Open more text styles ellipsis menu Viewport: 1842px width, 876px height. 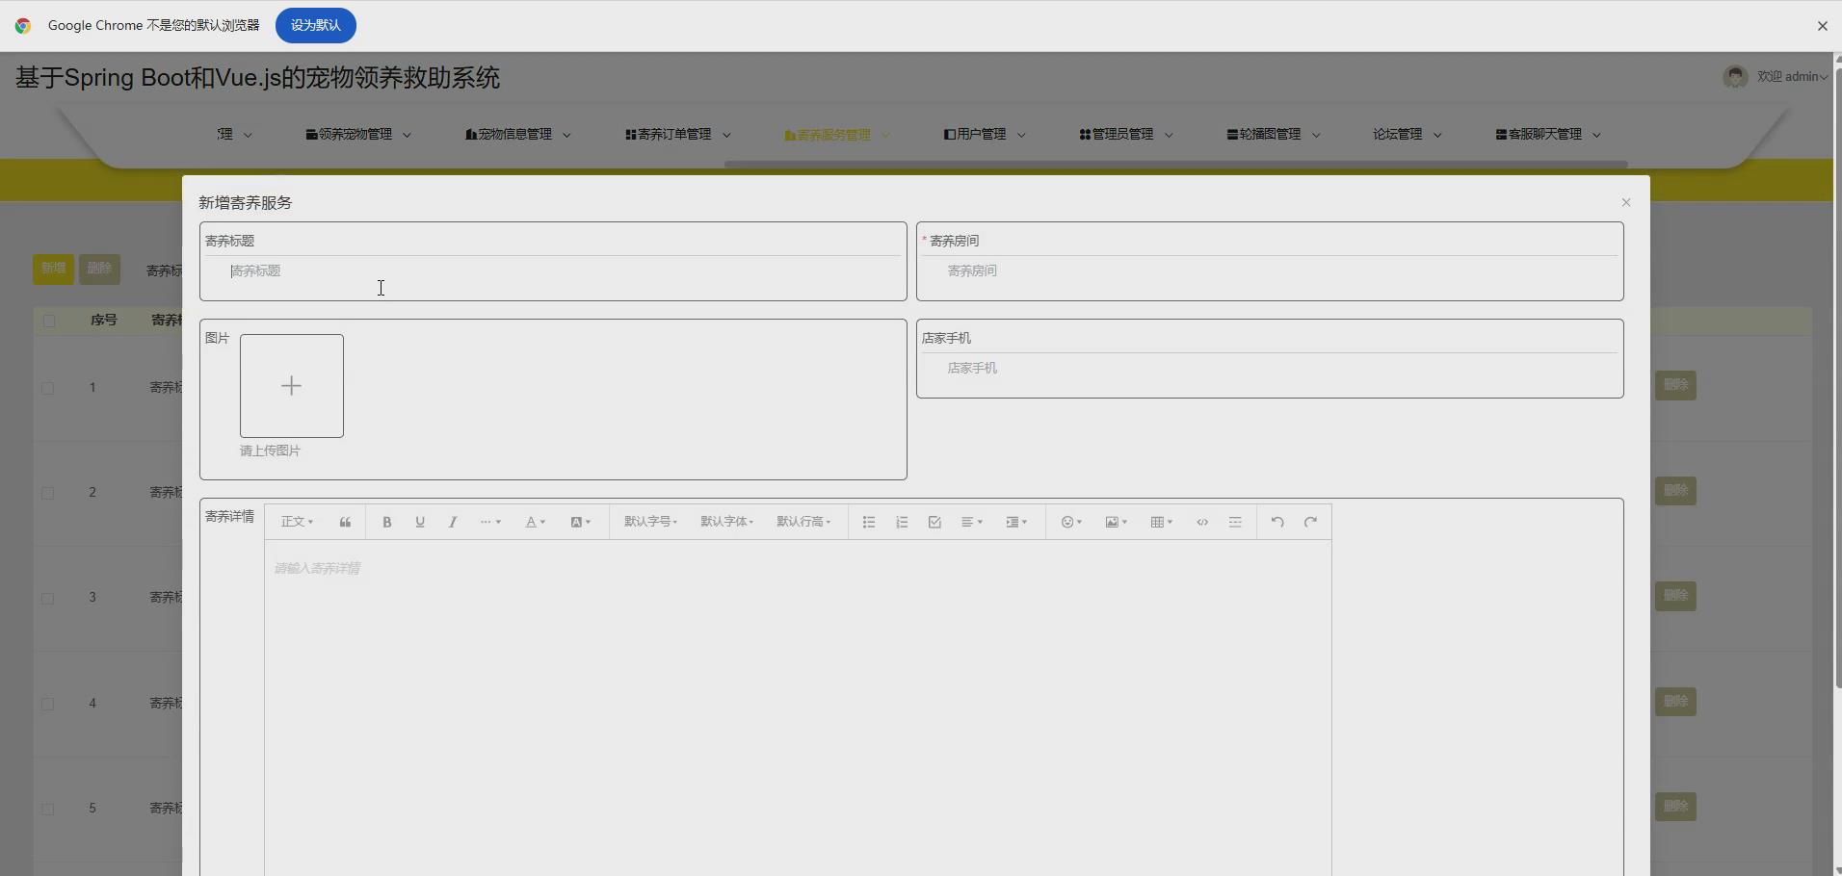coord(490,522)
